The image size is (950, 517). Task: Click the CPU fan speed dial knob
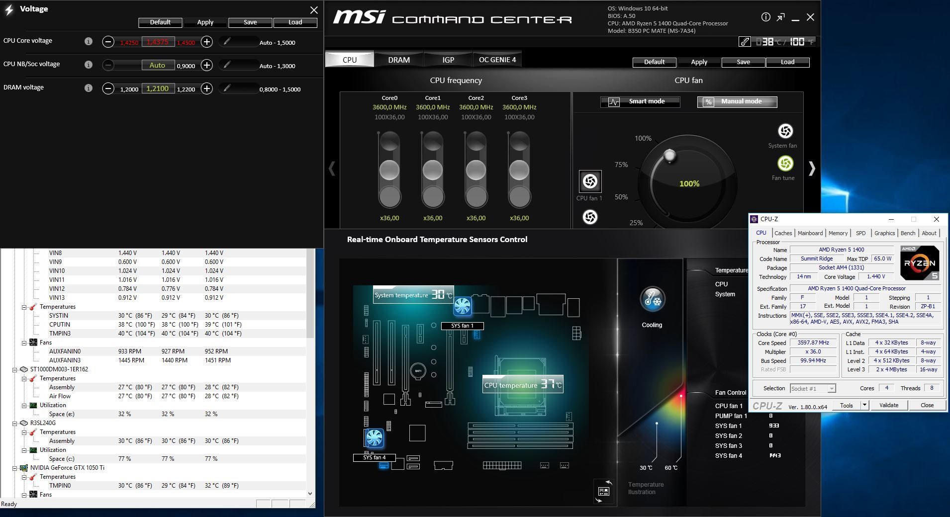670,156
